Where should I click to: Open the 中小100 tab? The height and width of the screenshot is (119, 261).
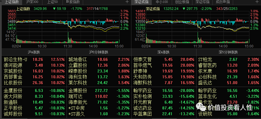(x=162, y=2)
